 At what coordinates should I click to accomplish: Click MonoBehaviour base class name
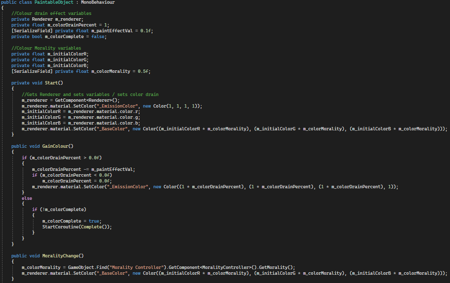tap(98, 2)
